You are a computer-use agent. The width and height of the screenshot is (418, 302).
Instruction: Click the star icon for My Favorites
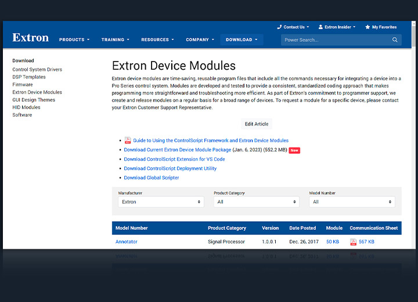pos(367,27)
